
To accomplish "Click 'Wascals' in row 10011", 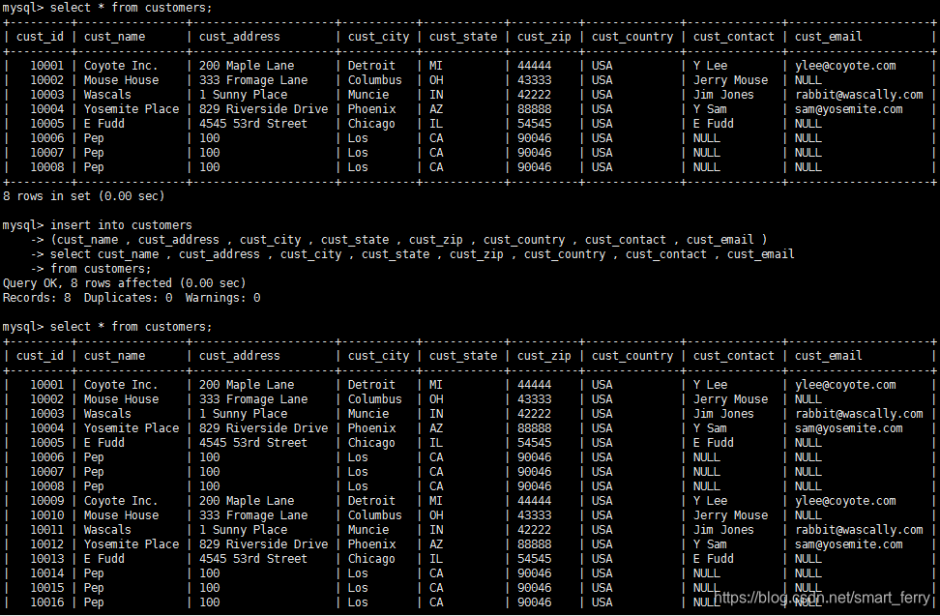I will pyautogui.click(x=106, y=530).
